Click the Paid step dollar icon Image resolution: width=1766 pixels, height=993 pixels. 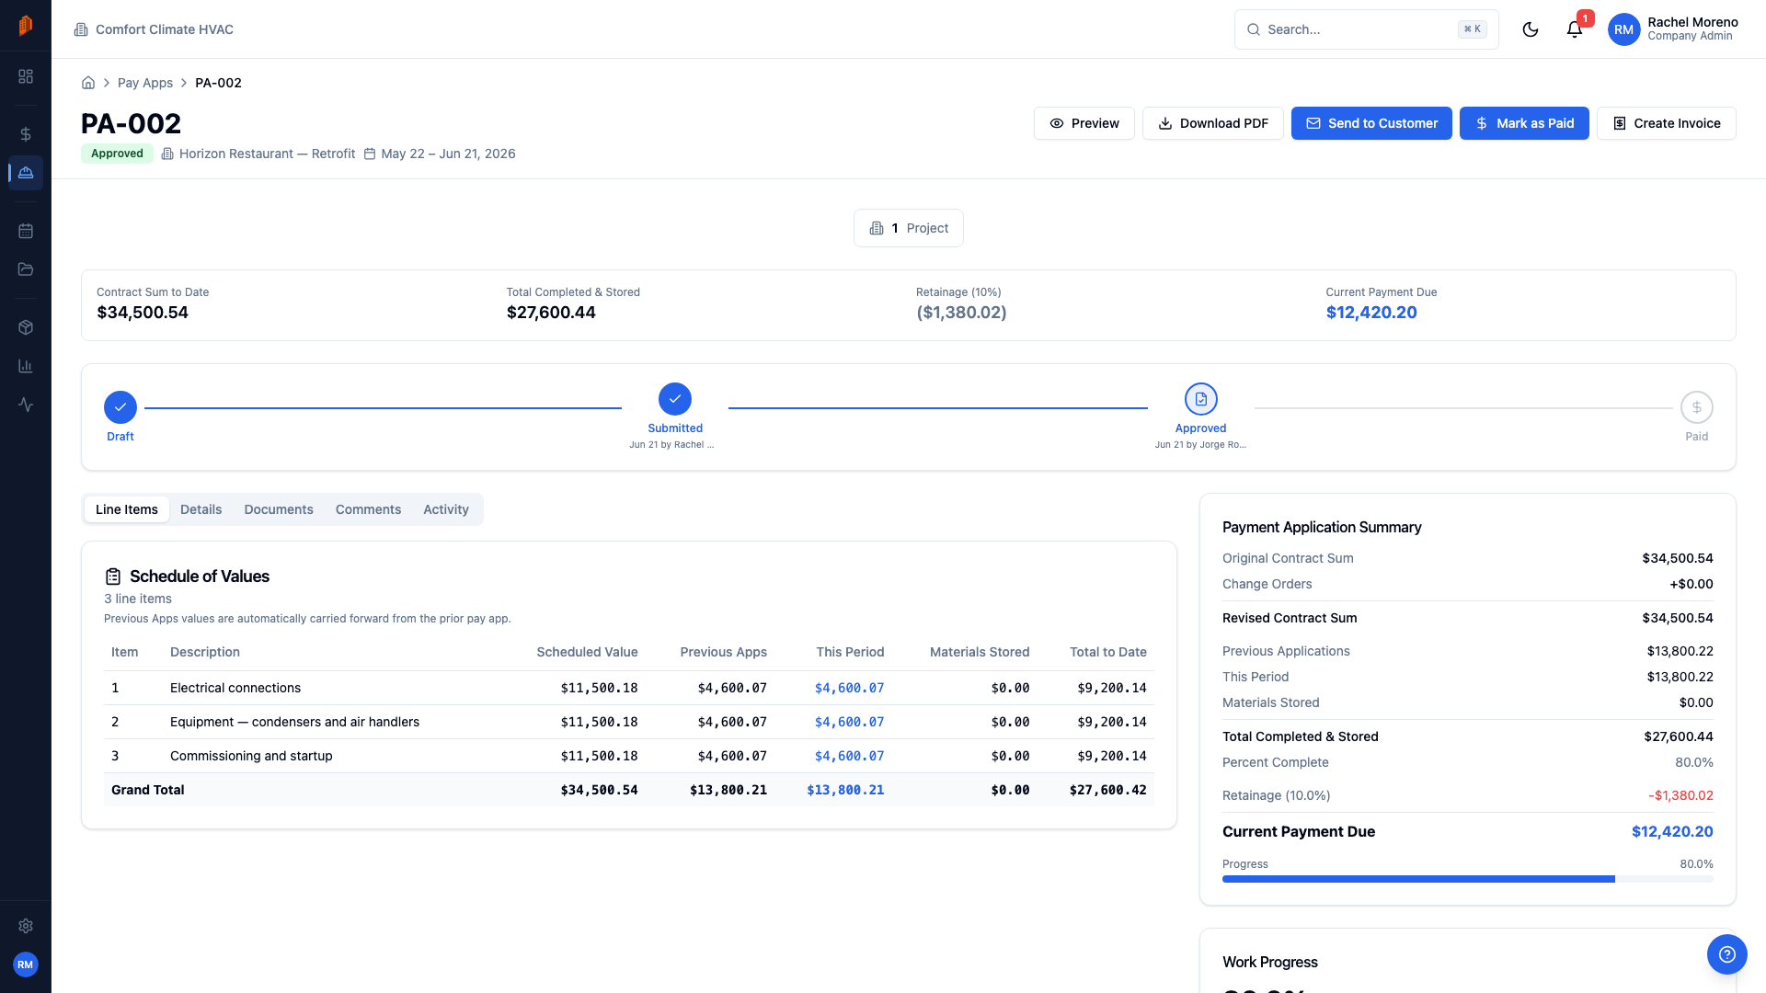point(1696,407)
